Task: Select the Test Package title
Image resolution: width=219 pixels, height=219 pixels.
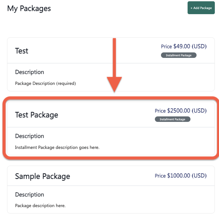Action: point(37,115)
